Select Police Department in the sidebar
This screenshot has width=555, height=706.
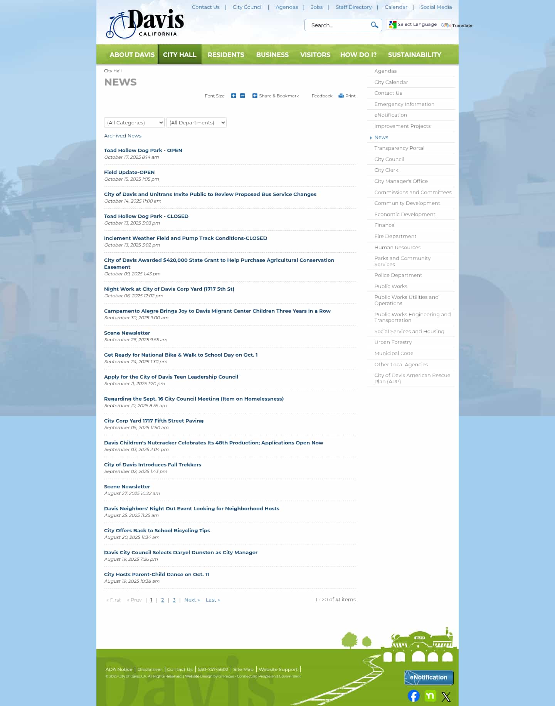tap(398, 275)
